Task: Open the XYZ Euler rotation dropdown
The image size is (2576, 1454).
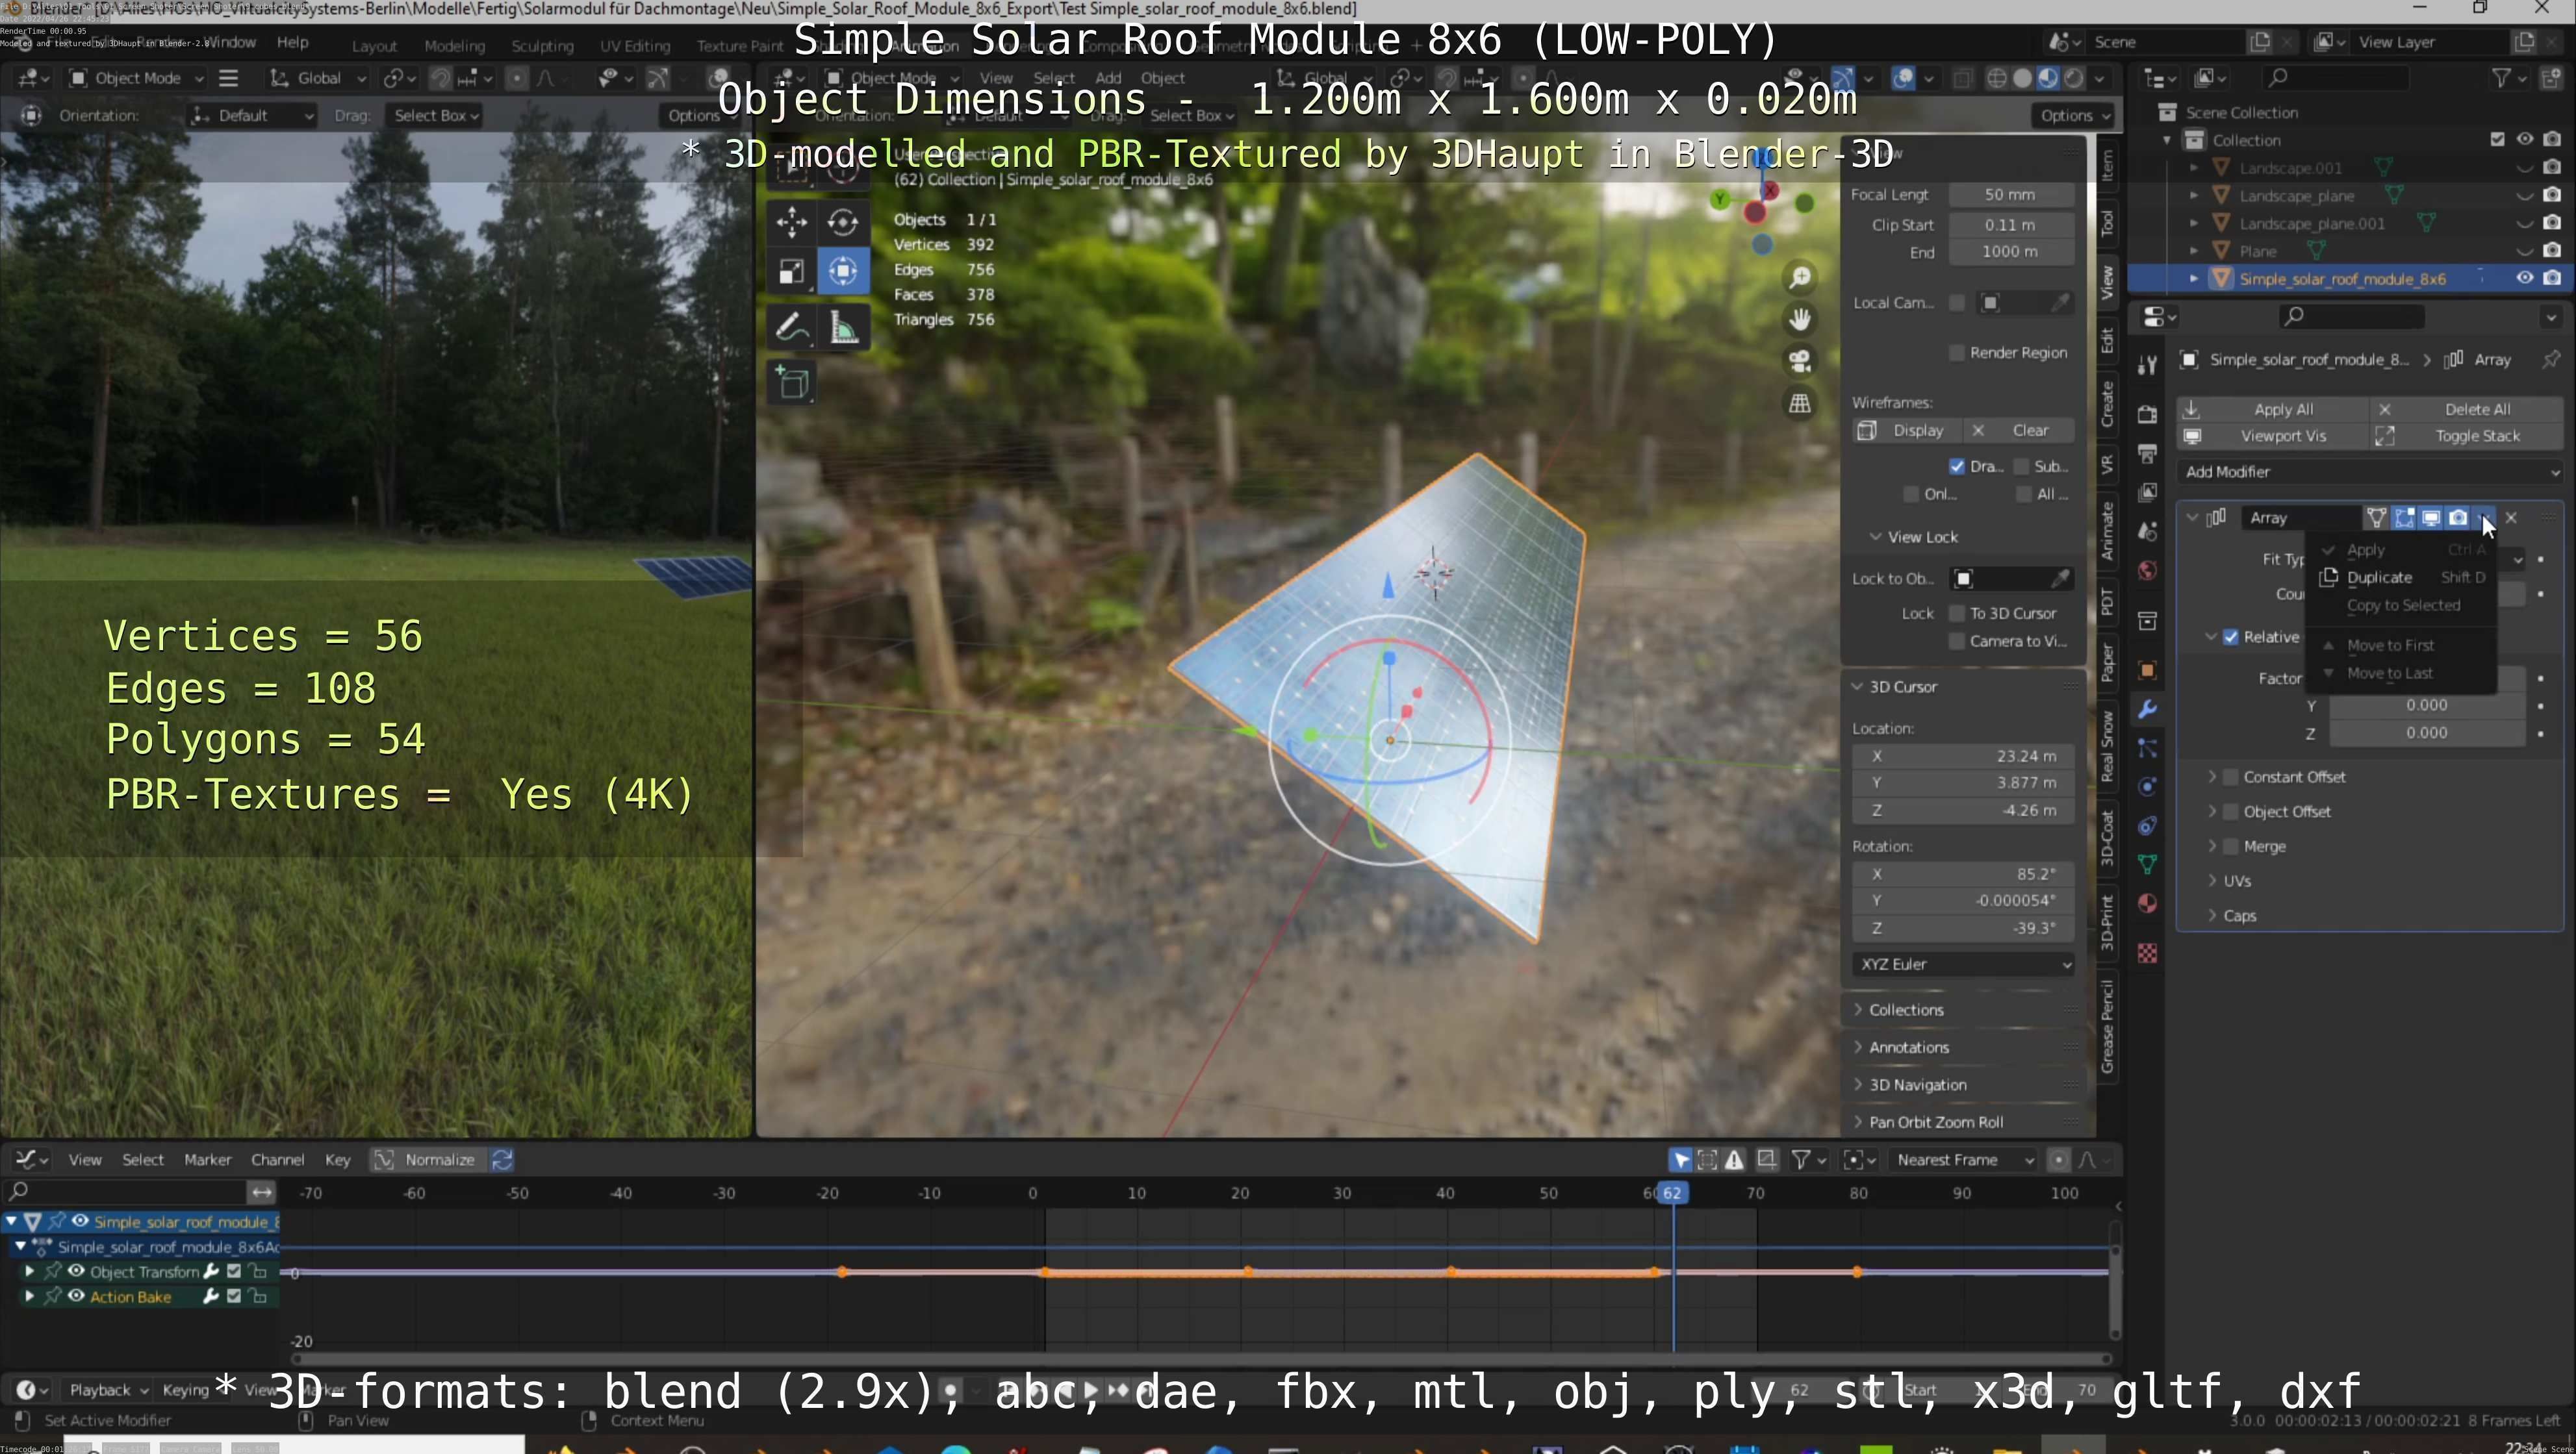Action: (x=1962, y=964)
